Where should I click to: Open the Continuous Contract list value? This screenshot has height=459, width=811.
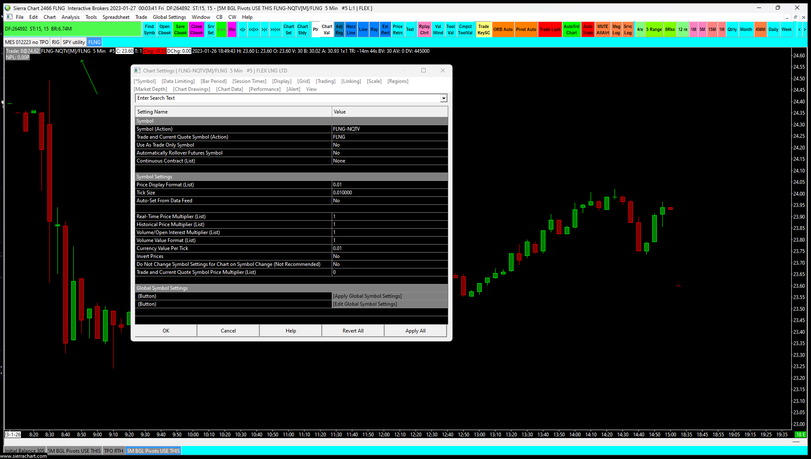[x=390, y=161]
